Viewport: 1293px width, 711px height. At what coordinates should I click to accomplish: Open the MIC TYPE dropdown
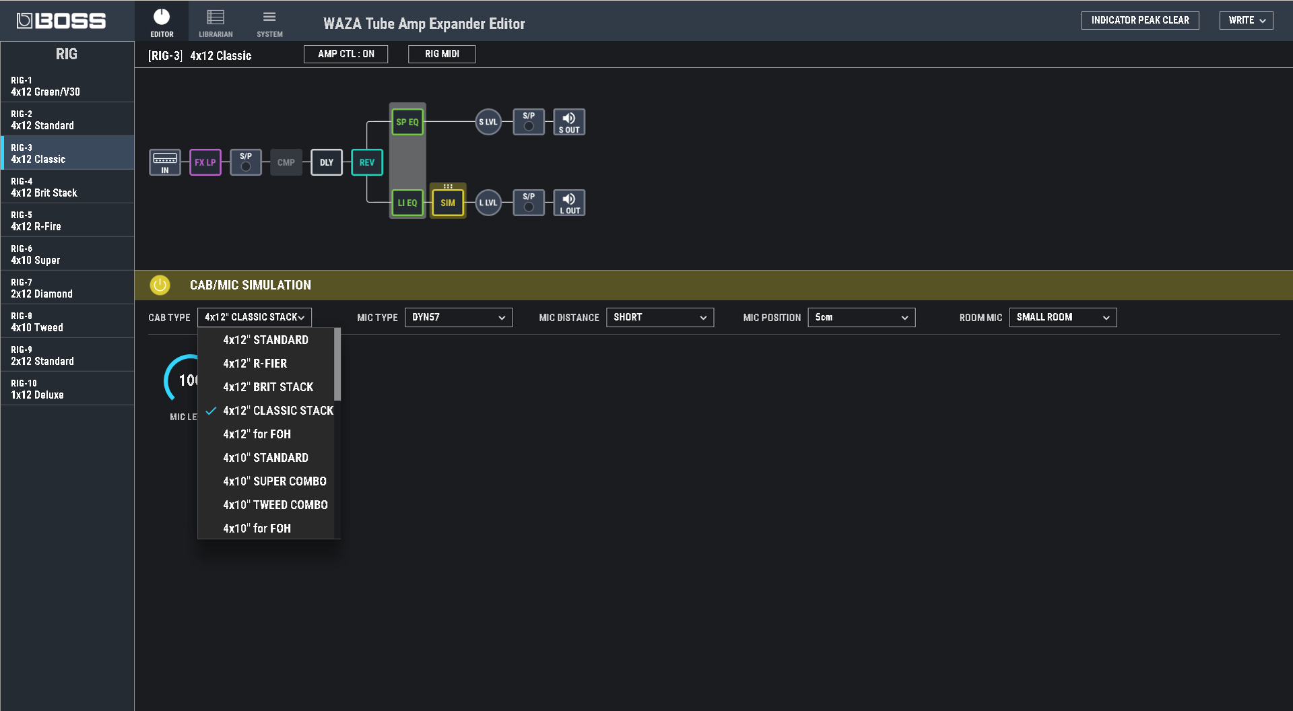(x=458, y=317)
